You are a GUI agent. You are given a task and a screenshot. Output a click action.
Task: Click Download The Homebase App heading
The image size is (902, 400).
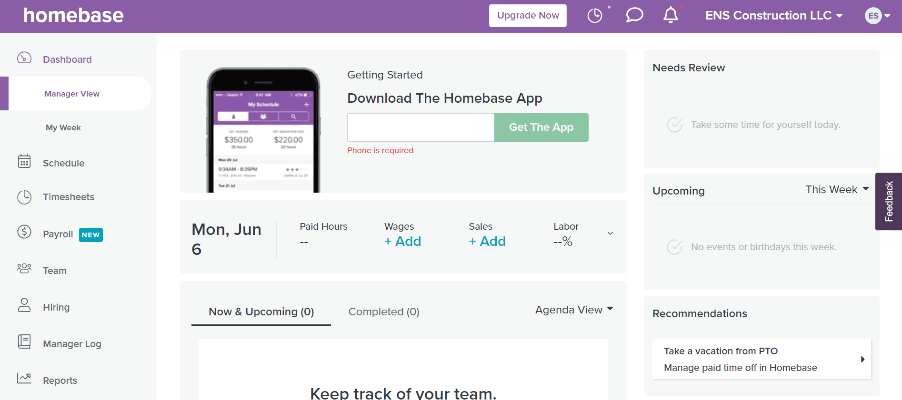445,98
